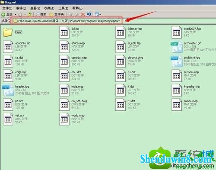Click the address bar path field
The image size is (216, 170).
(x=67, y=21)
